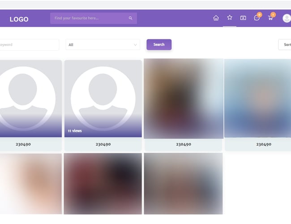The image size is (291, 224).
Task: Open the dark red thumbnail in bottom row
Action: (x=103, y=184)
